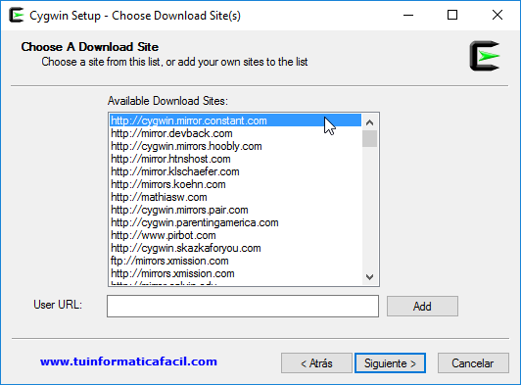
Task: Minimize the Cygwin Setup window
Action: click(x=408, y=16)
